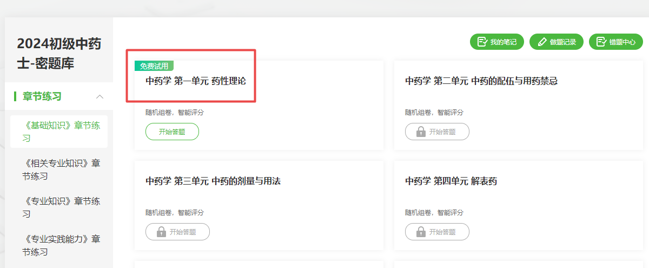The width and height of the screenshot is (649, 268).
Task: Click the notebook icon in 我的笔记
Action: point(482,42)
